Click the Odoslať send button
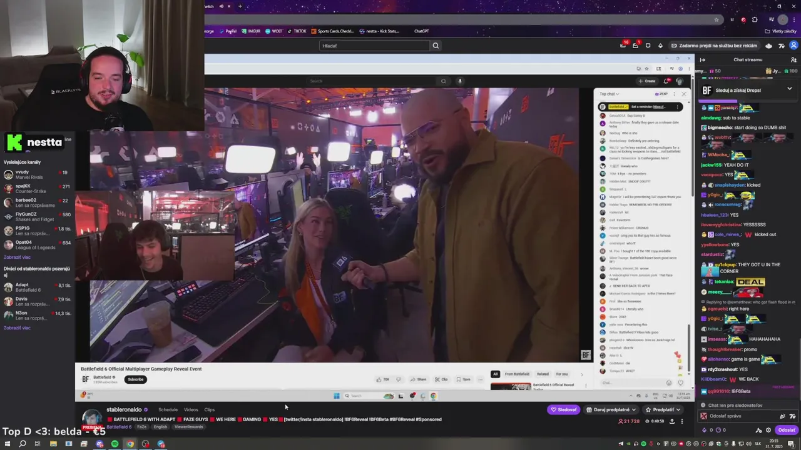The image size is (801, 450). [786, 430]
